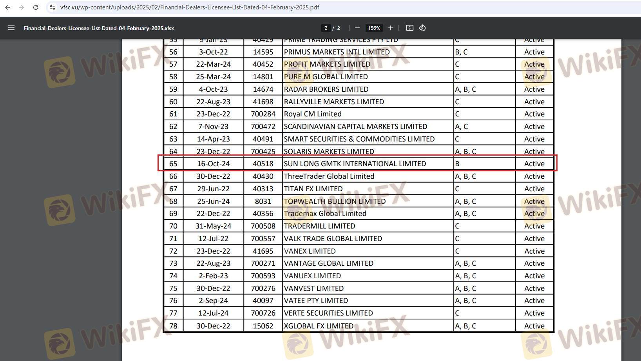
Task: Select class B, C of PRIMUS MARKETS
Action: click(461, 52)
